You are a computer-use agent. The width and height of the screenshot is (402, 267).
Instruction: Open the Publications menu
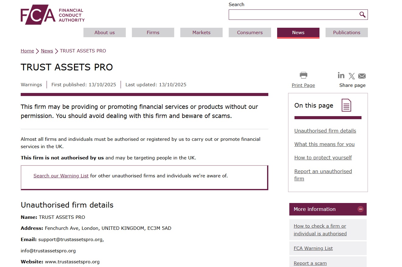click(347, 33)
